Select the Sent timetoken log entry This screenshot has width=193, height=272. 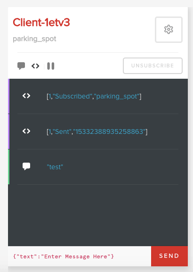98,132
